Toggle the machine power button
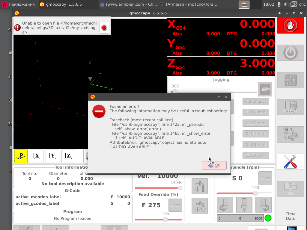This screenshot has height=230, width=307. (x=290, y=53)
